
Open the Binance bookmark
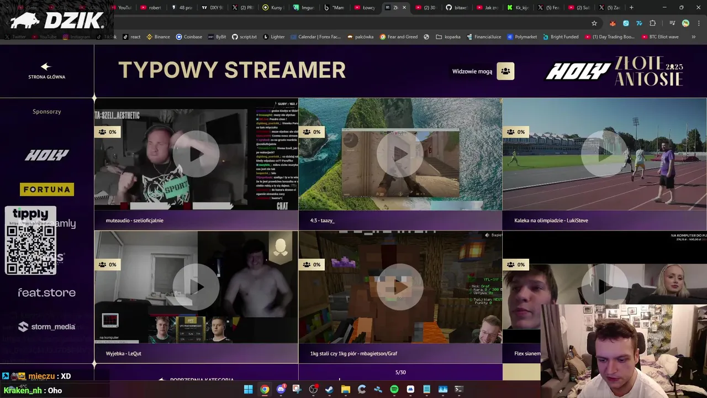click(x=158, y=36)
